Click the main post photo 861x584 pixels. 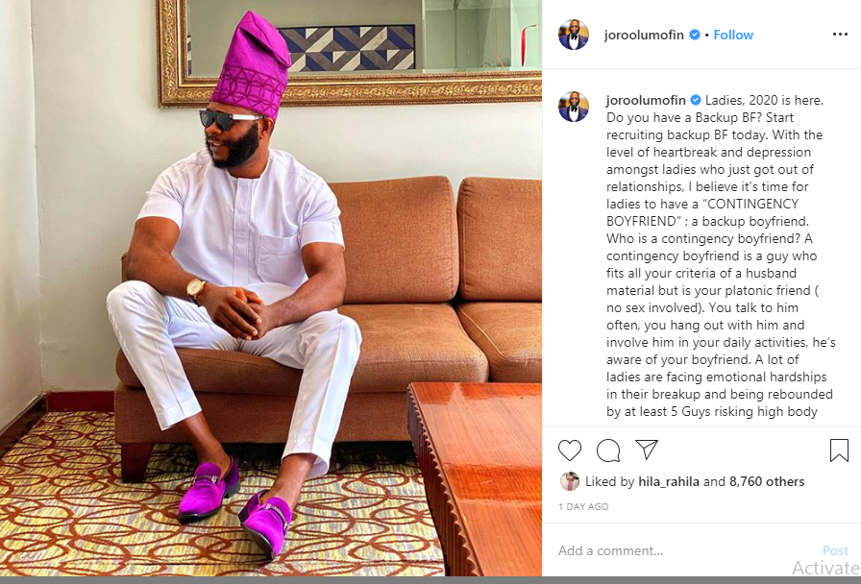coord(271,287)
